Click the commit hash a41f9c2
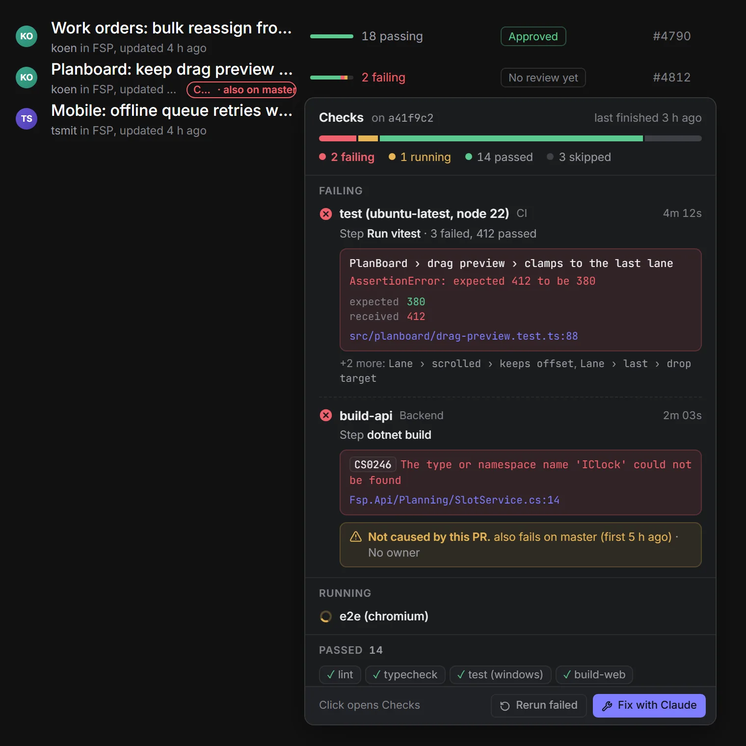The image size is (746, 746). pos(411,118)
